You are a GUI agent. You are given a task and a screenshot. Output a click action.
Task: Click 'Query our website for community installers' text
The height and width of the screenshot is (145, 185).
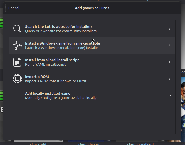61,31
